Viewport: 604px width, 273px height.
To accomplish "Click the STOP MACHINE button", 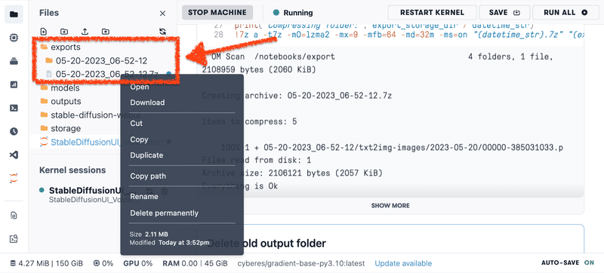I will 217,12.
